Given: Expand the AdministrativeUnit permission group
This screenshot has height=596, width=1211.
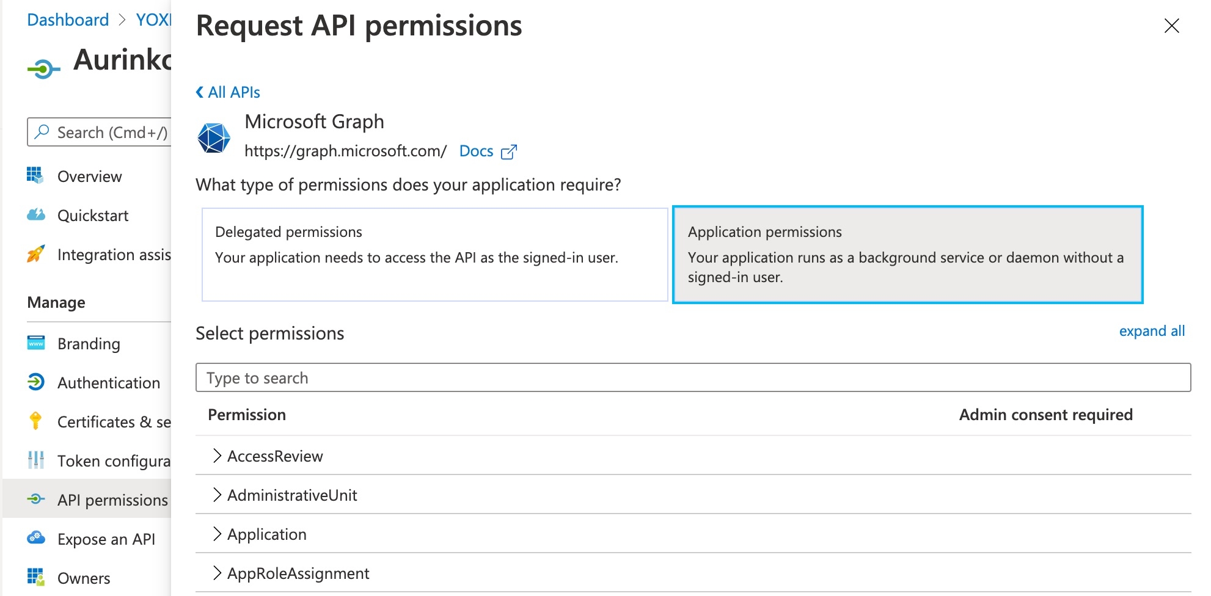Looking at the screenshot, I should [217, 495].
